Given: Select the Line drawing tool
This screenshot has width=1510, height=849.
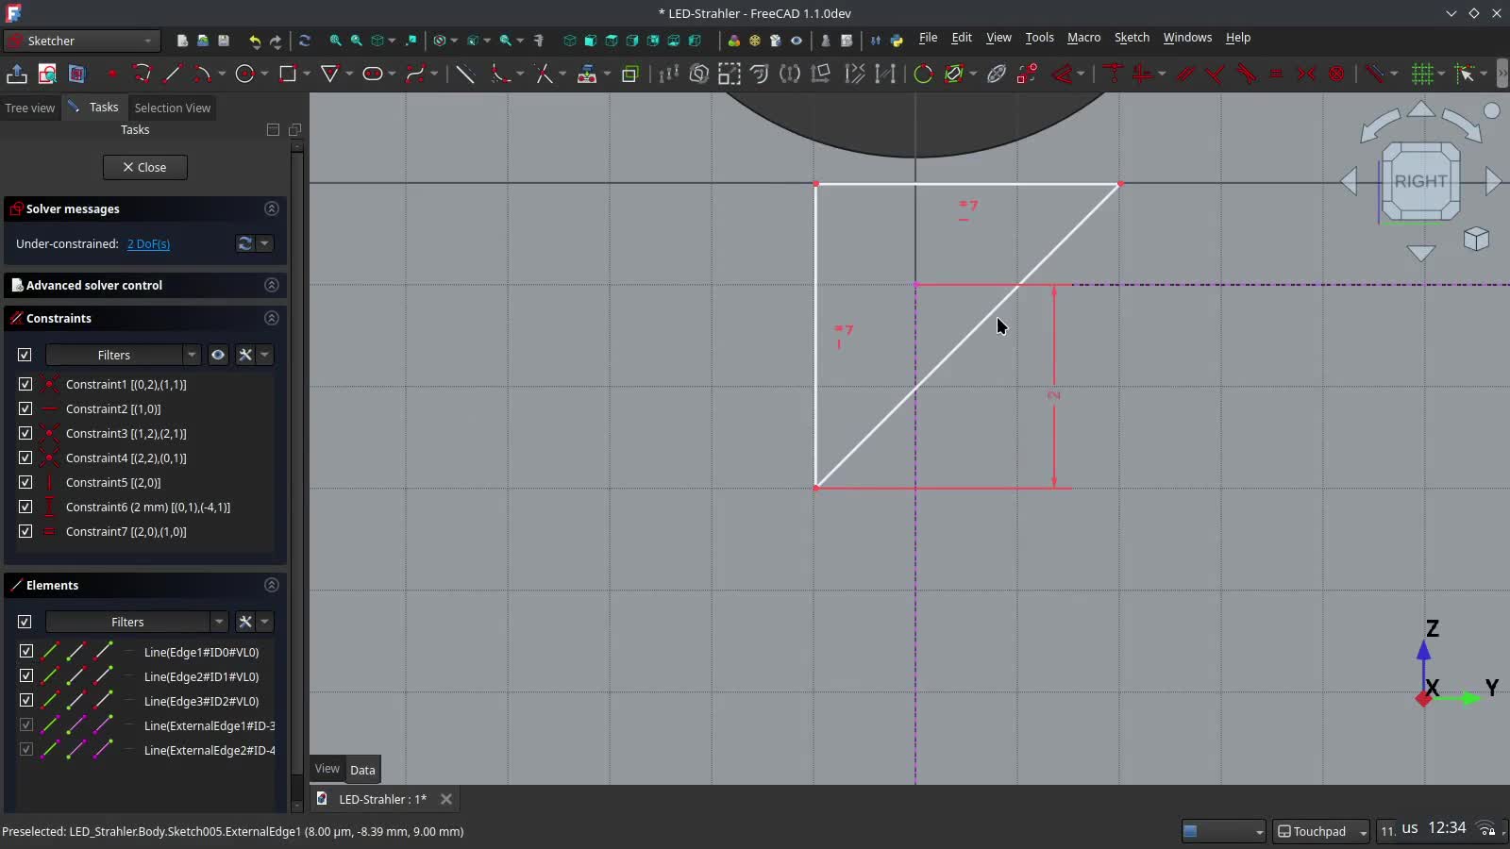Looking at the screenshot, I should [x=172, y=74].
